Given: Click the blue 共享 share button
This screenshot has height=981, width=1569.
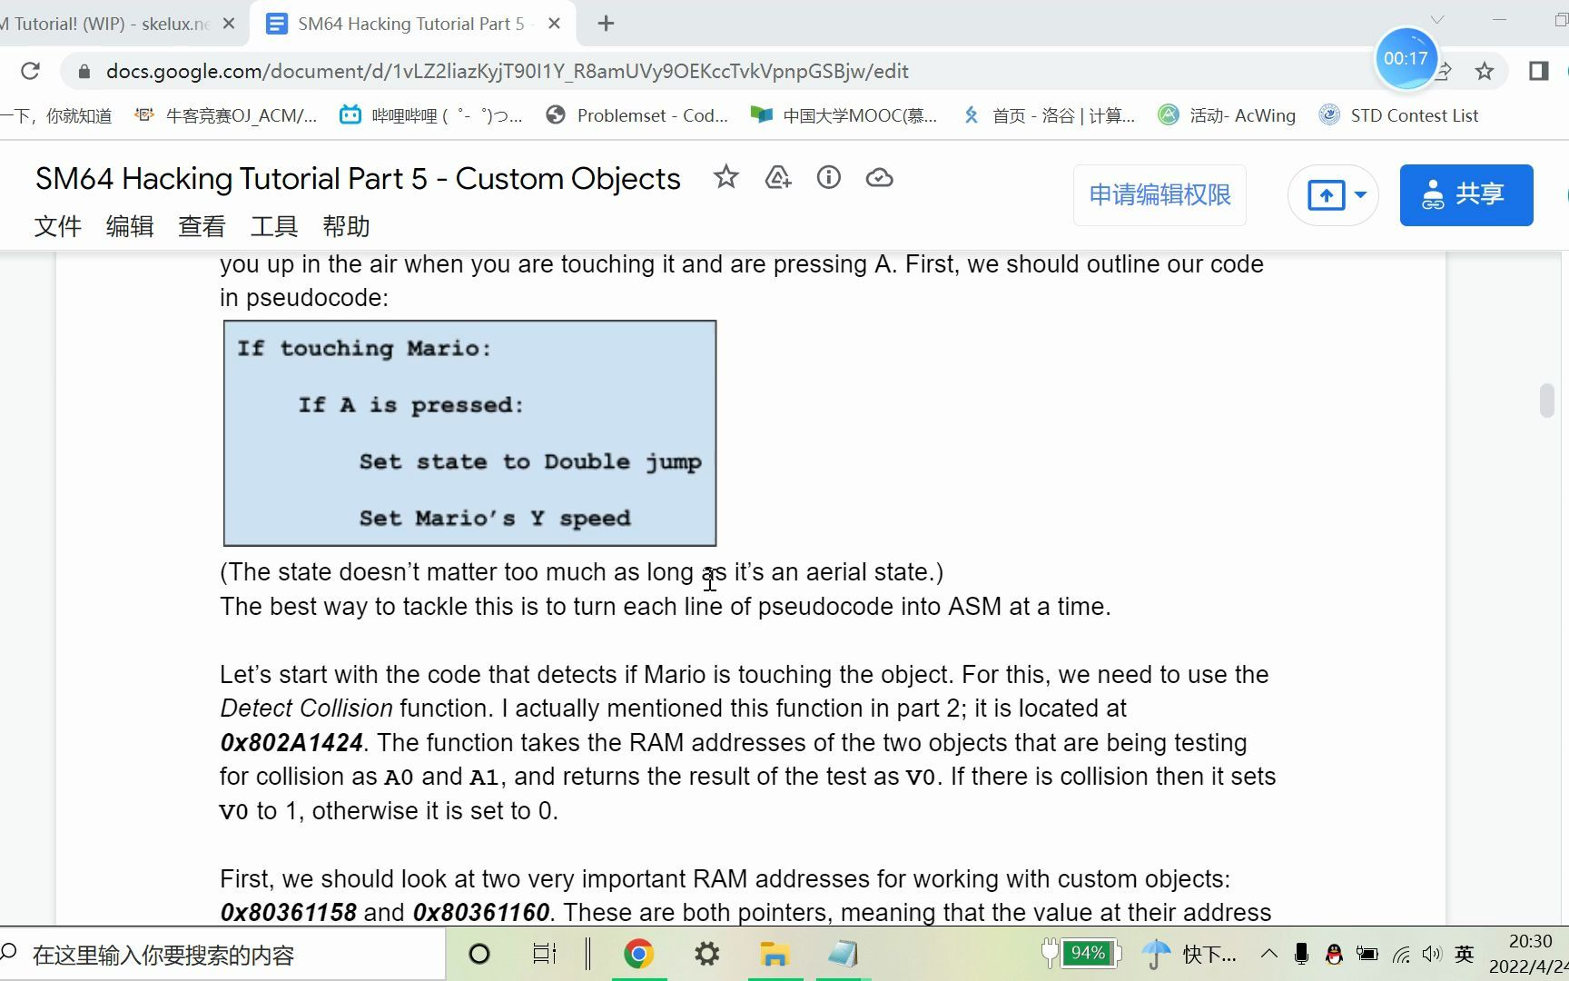Looking at the screenshot, I should (x=1466, y=194).
